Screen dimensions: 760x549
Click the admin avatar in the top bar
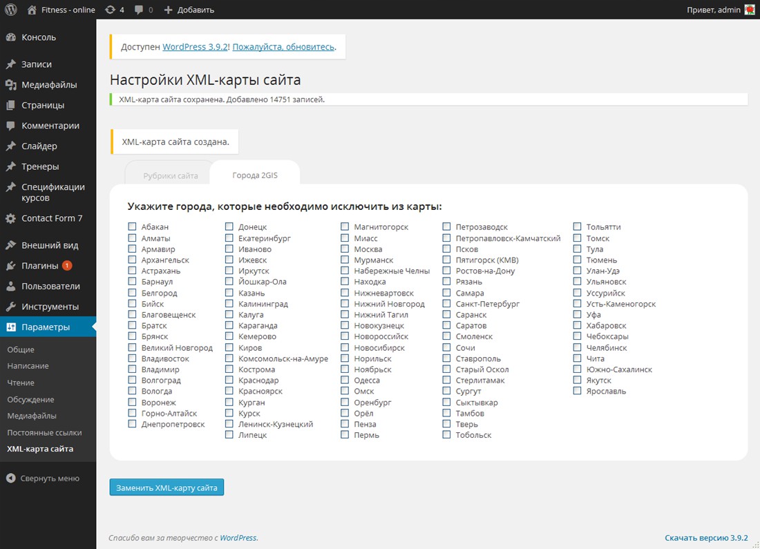pyautogui.click(x=750, y=10)
